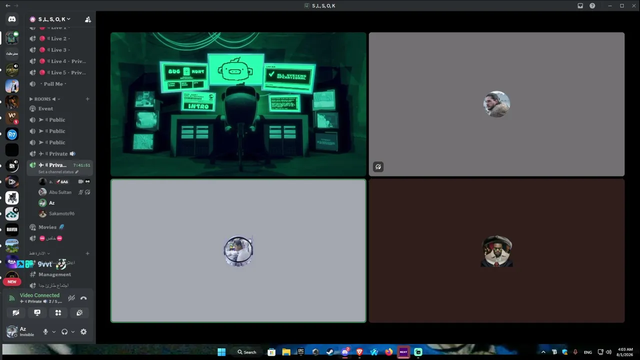Open the Windows Start menu
640x360 pixels.
[221, 352]
